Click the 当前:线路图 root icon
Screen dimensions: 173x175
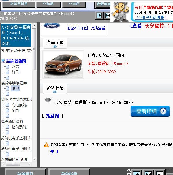3,61
